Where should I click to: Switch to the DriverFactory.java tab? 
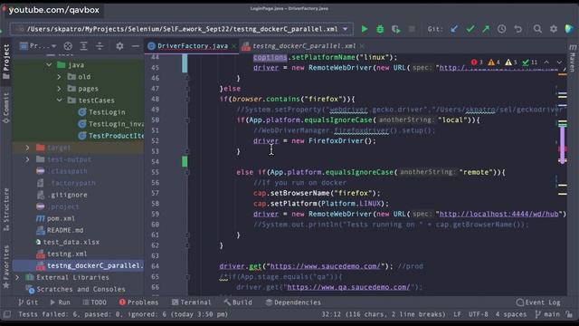pos(193,46)
